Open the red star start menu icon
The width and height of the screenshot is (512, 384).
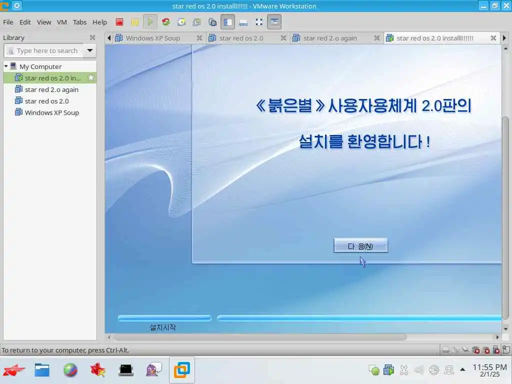coord(13,370)
